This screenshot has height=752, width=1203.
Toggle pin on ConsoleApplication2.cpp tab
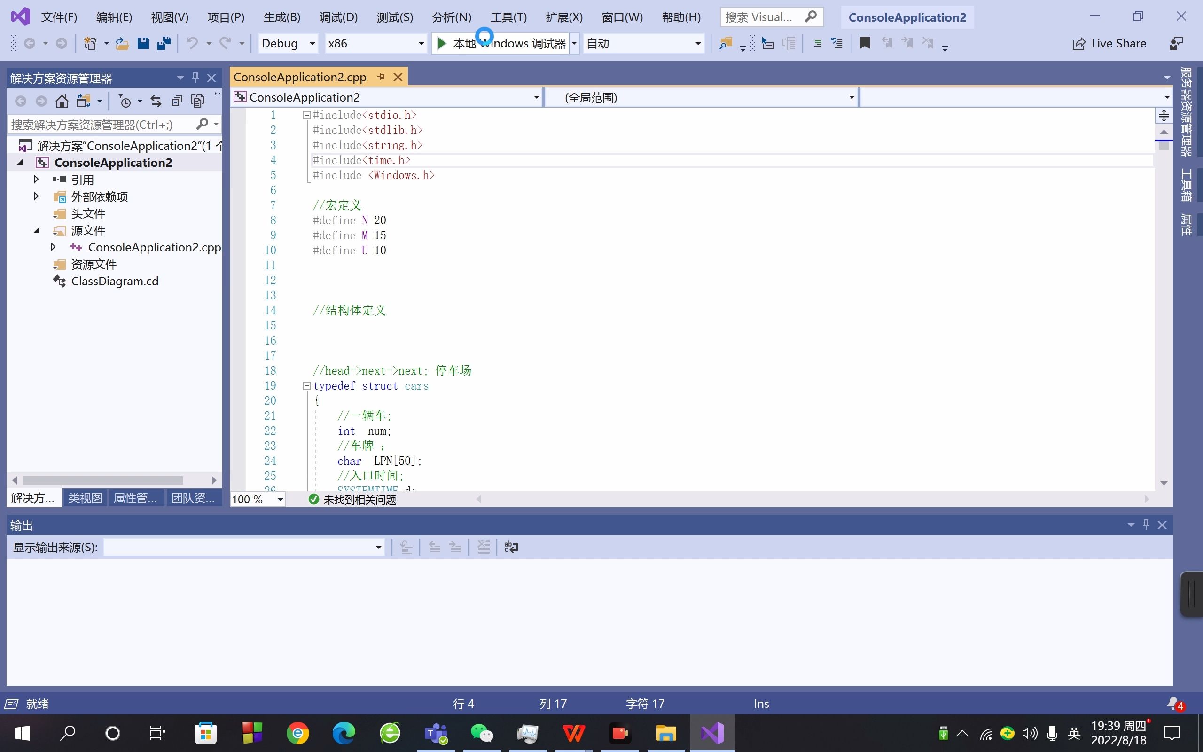[381, 77]
